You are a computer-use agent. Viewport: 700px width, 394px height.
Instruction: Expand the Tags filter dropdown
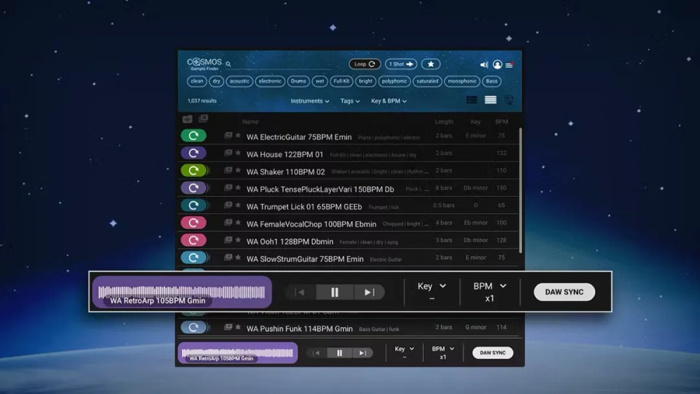(x=350, y=101)
